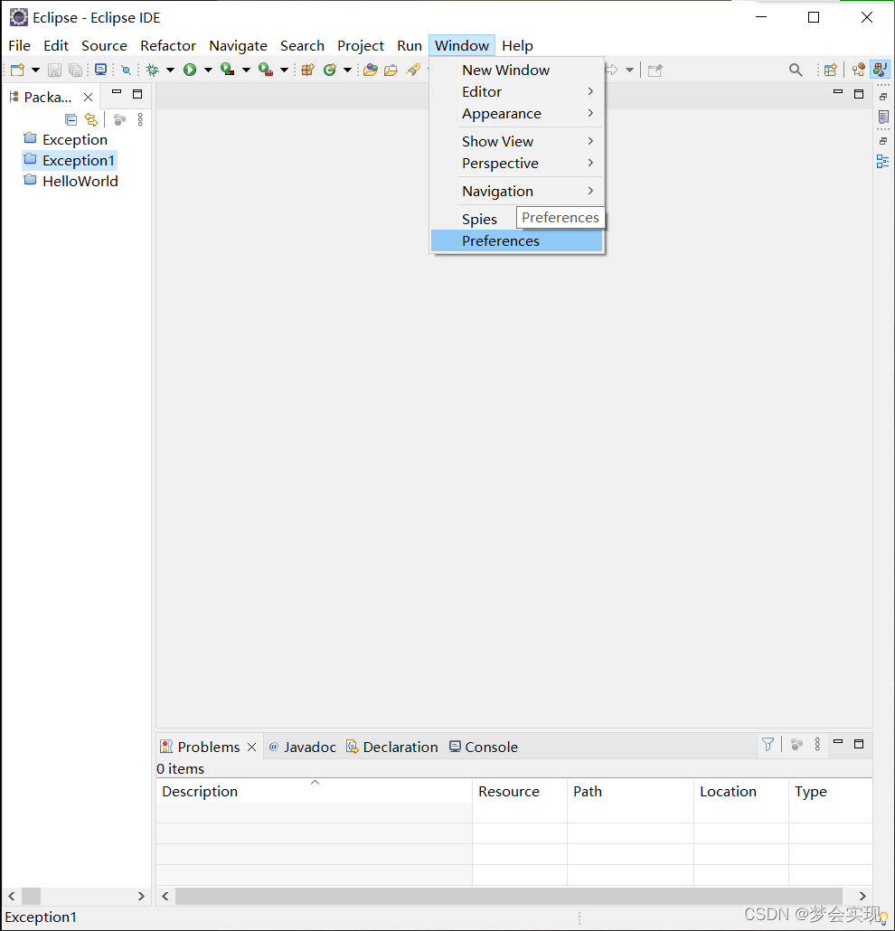Click the Save All icon
The width and height of the screenshot is (895, 931).
click(x=75, y=71)
